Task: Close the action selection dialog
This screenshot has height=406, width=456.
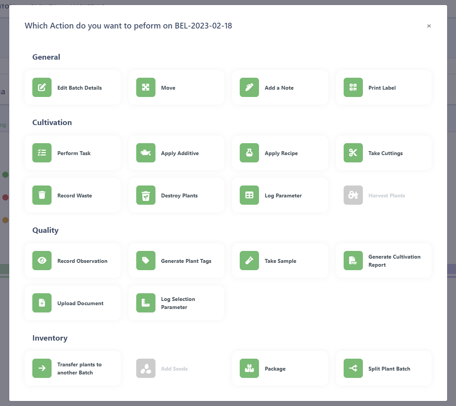Action: click(x=429, y=26)
